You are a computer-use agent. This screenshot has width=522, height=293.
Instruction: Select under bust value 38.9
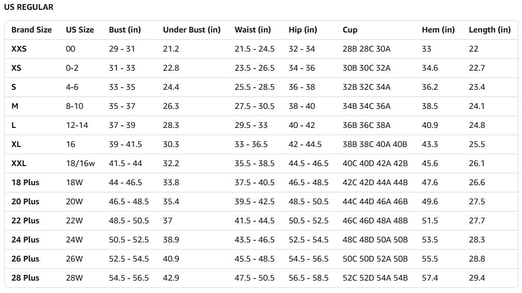coord(171,240)
